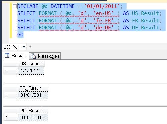Select row 1 header in US_Result grid
The image size is (167, 124).
(x=11, y=71)
